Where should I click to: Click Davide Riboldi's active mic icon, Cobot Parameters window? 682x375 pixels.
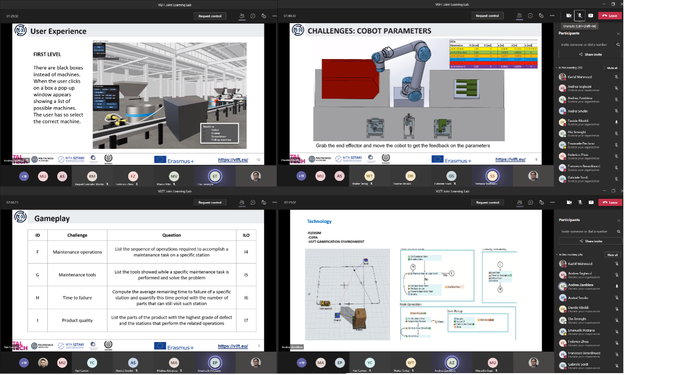coord(617,121)
